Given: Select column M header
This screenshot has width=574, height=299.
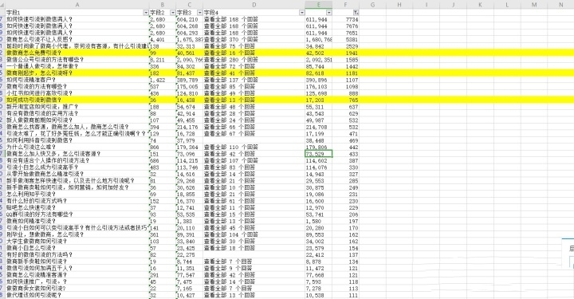Looking at the screenshot, I should pyautogui.click(x=533, y=5).
